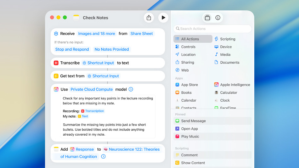Open the Action Library panel icon

(207, 18)
